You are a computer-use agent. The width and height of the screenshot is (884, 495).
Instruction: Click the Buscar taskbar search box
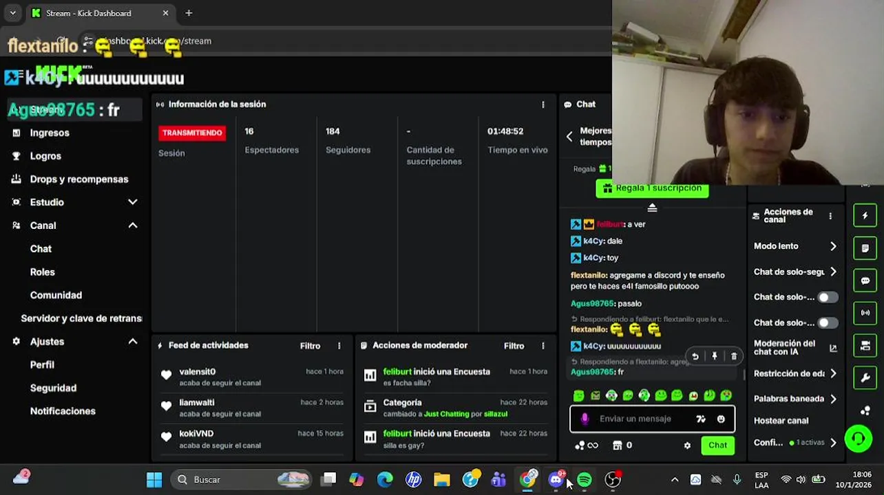(240, 479)
